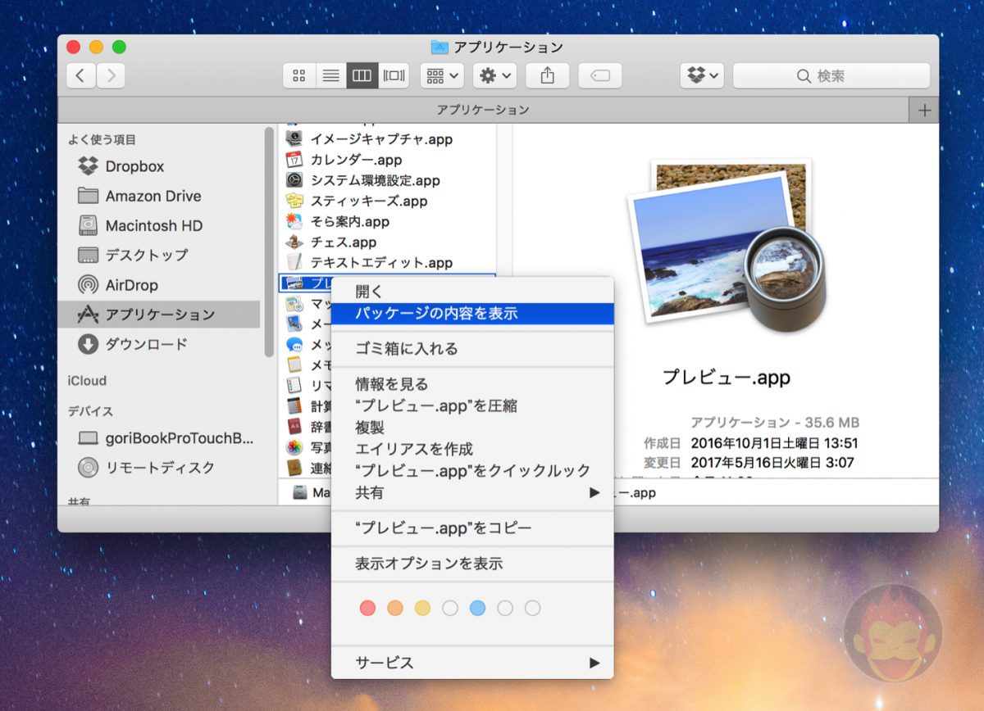Apply the blue tag color swatch

[x=478, y=608]
